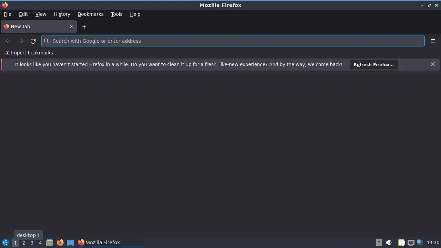Image resolution: width=441 pixels, height=248 pixels.
Task: Open the file manager launcher in taskbar
Action: pos(50,242)
